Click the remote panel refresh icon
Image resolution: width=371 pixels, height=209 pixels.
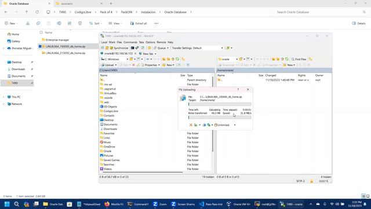[287, 59]
